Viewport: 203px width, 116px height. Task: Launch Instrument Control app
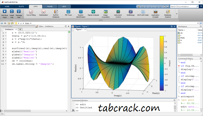tap(118, 14)
